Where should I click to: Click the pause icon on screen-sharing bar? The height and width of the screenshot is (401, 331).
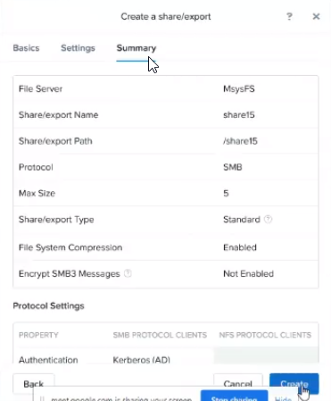click(42, 398)
